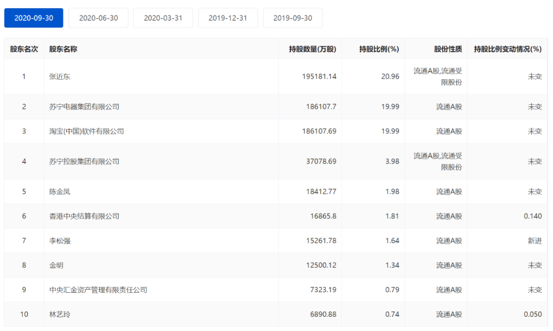
Task: Click 中央汇金资产管理有限责任公司 in row 9
Action: (98, 290)
